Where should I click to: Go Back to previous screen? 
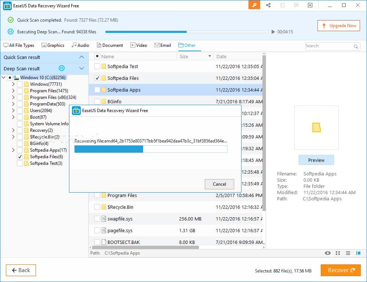(21, 270)
